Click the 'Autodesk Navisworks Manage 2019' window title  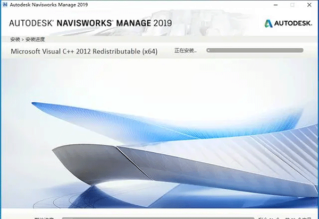pyautogui.click(x=49, y=5)
